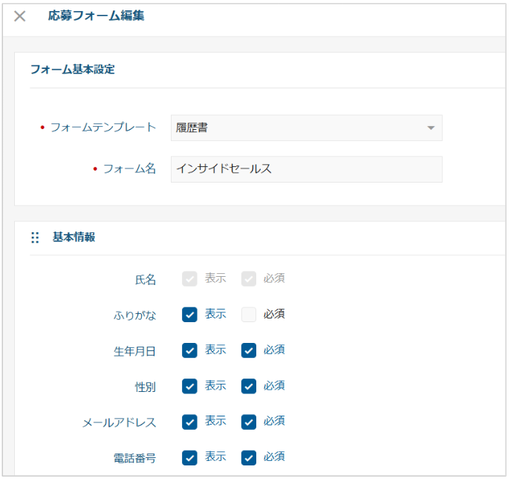The height and width of the screenshot is (481, 511).
Task: Enable 必須 for ふりがな
Action: [x=249, y=315]
